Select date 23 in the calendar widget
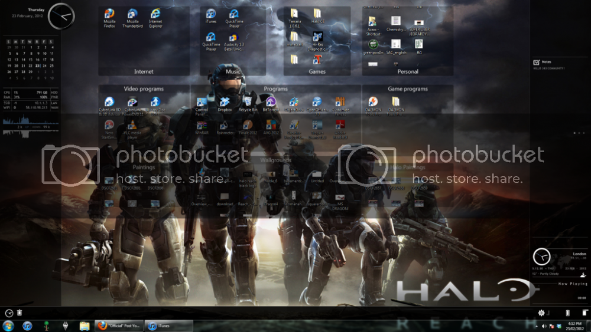This screenshot has height=332, width=591. click(38, 66)
